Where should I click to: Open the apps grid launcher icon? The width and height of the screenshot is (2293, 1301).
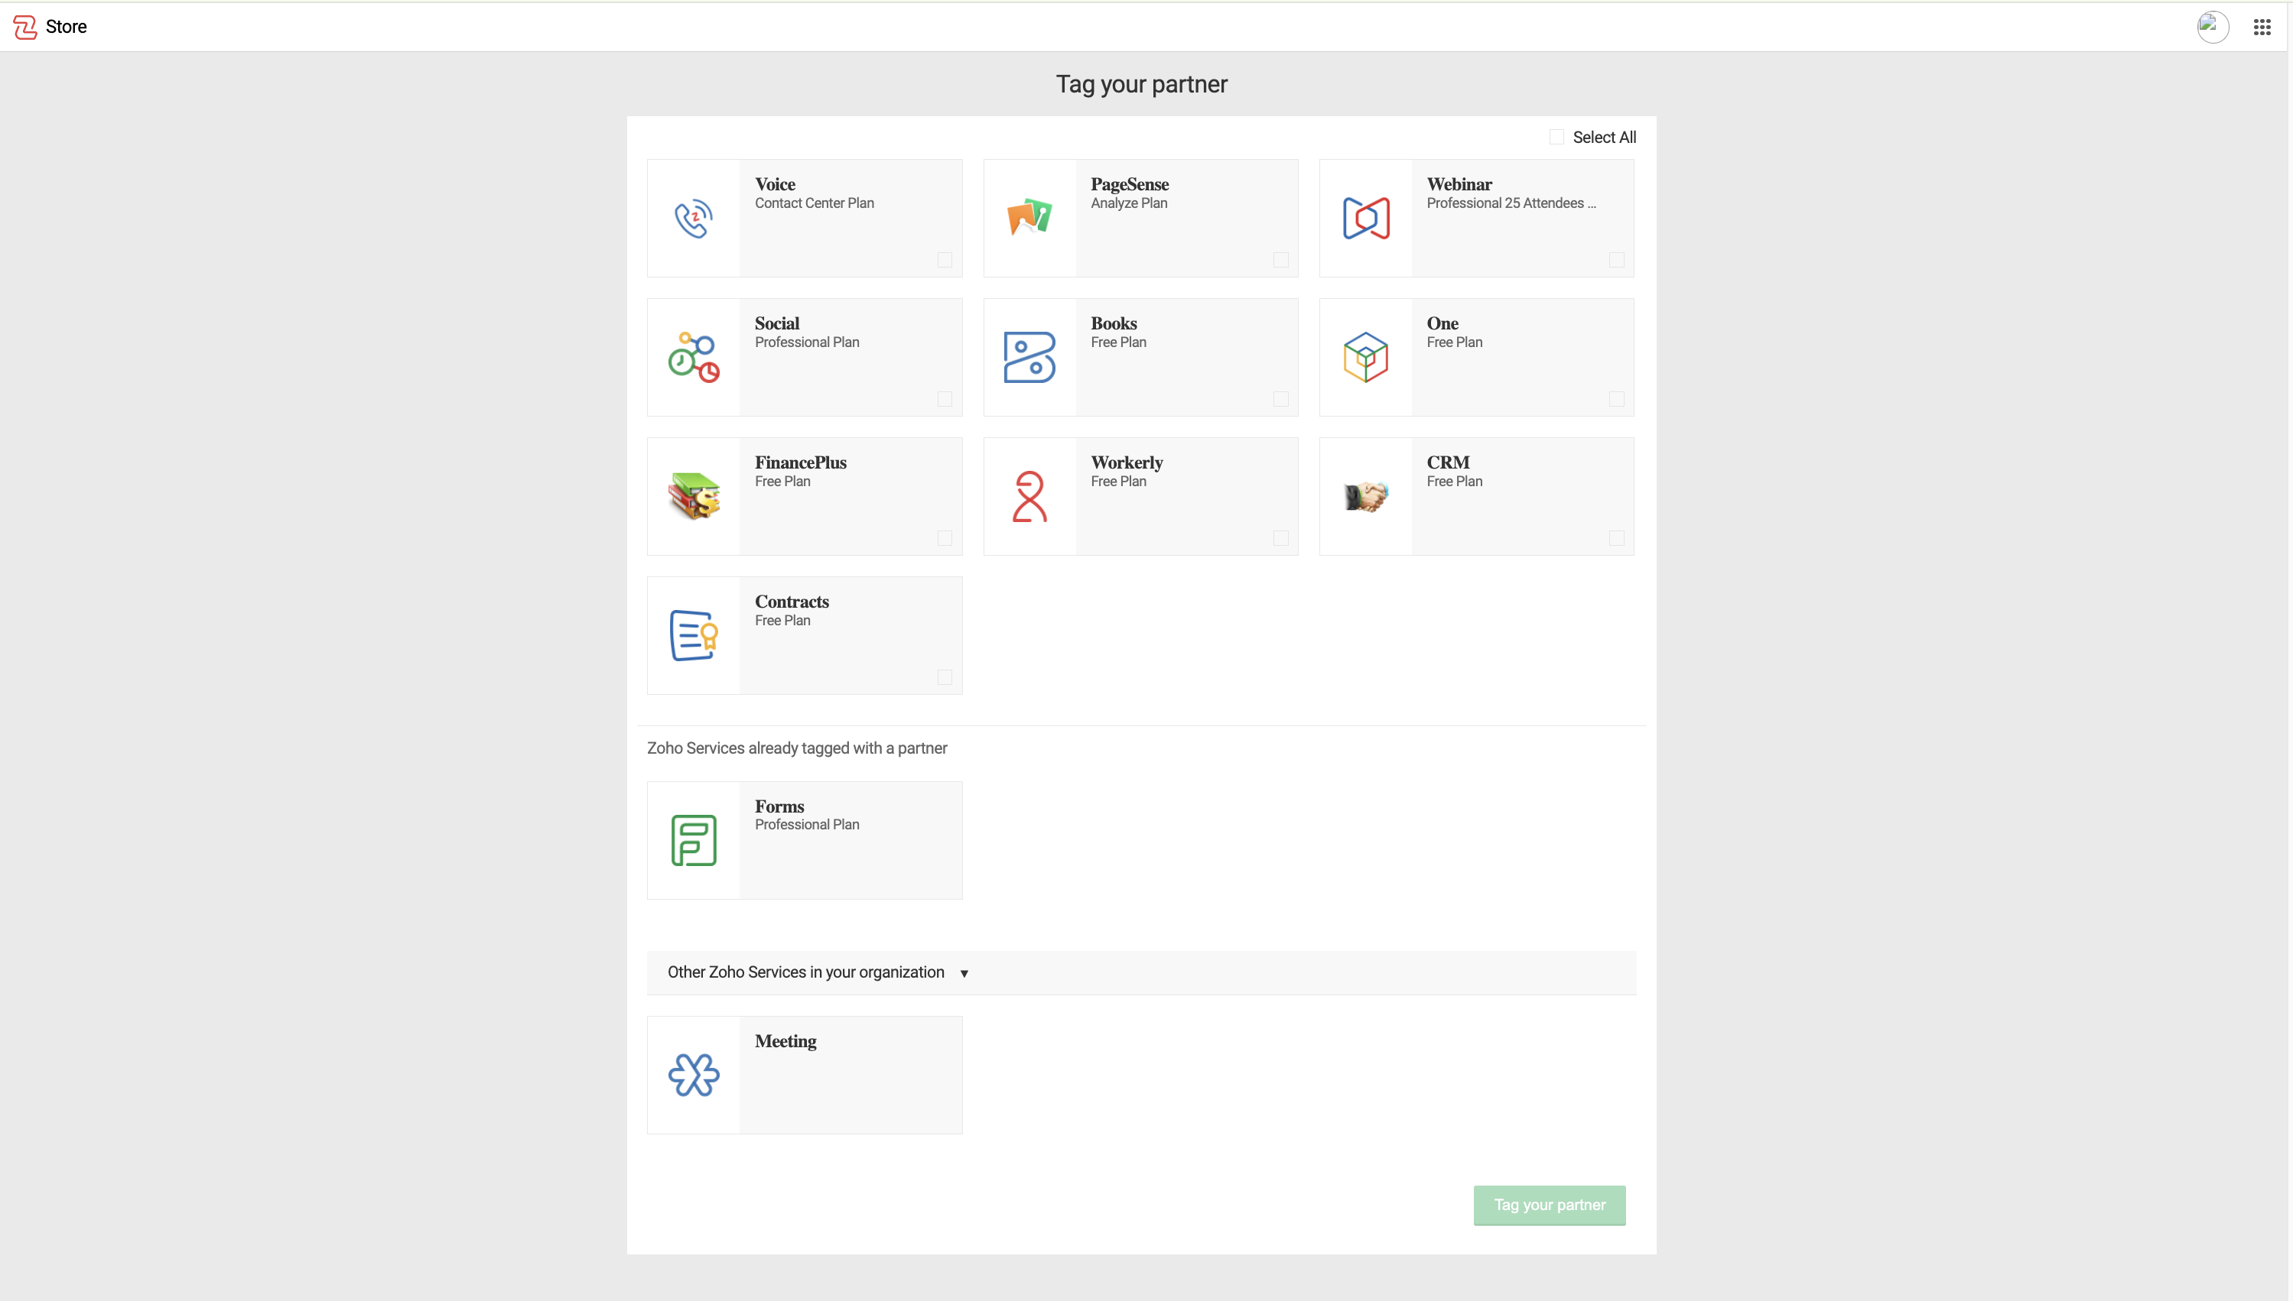click(x=2262, y=27)
